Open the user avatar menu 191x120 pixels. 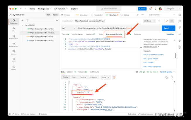[x=160, y=9]
